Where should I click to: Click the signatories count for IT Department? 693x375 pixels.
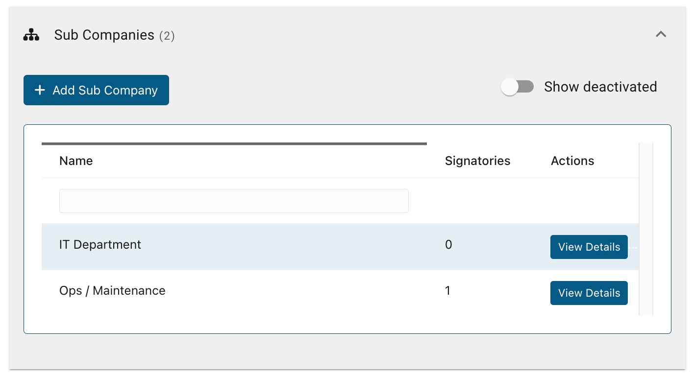point(448,245)
